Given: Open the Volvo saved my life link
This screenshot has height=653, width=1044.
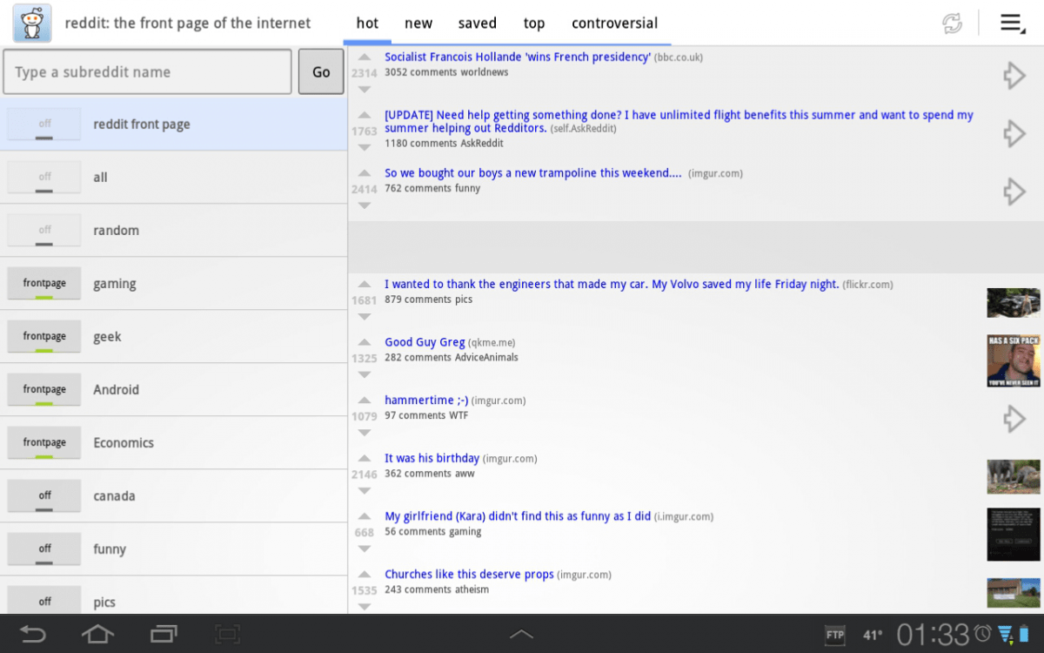Looking at the screenshot, I should (x=611, y=284).
